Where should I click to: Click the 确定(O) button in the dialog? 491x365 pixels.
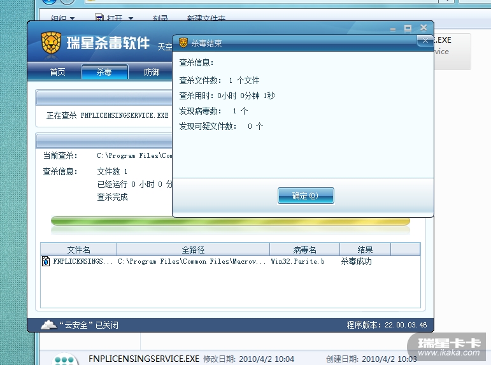coord(306,196)
